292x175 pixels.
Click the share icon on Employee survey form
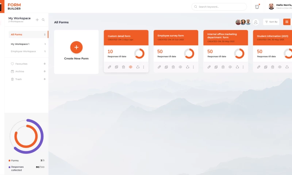tap(188, 67)
